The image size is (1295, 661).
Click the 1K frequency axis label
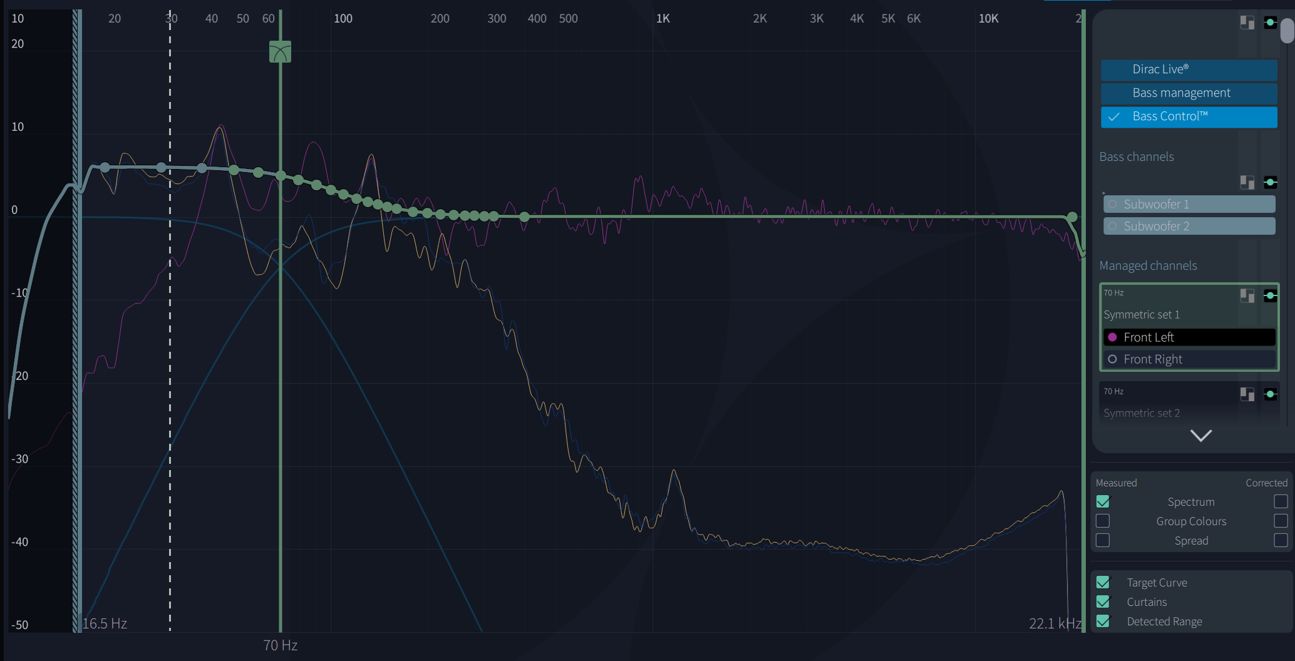click(x=663, y=18)
